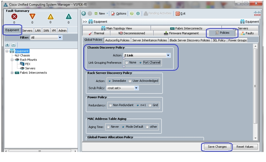Click the warning faults teal triangle icon
The width and height of the screenshot is (266, 162).
(x=68, y=16)
